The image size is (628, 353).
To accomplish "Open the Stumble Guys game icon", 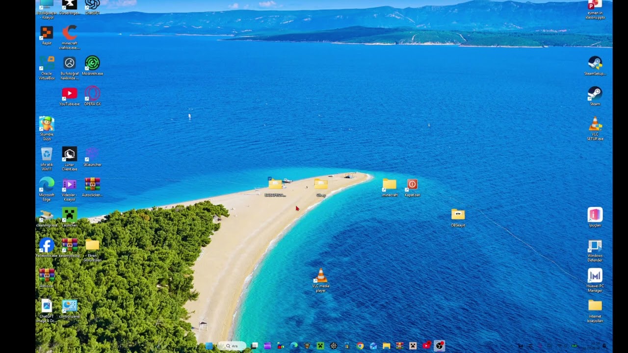I will coord(47,128).
